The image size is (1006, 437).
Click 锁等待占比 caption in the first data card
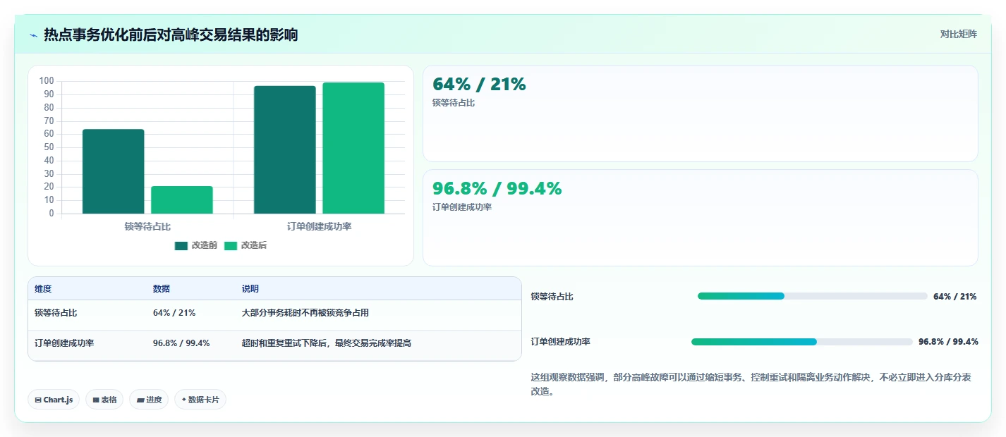tap(454, 103)
